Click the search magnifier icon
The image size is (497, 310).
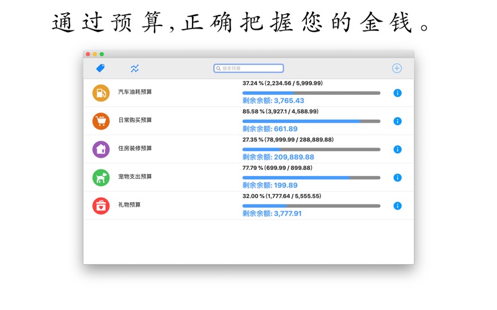[219, 68]
